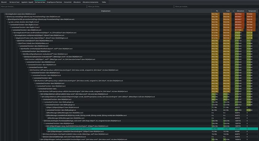Expand QV4::QObjectWrapper::method_connect row
259x141 pixels.
(40, 140)
